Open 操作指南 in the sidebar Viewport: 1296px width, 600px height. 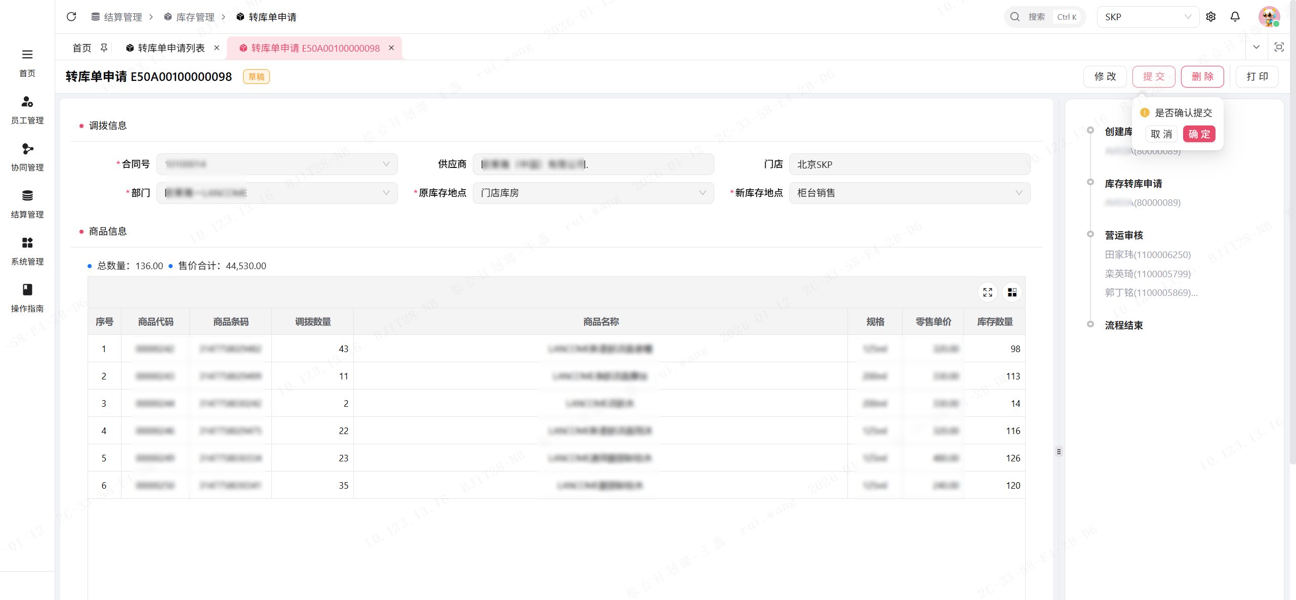tap(27, 298)
